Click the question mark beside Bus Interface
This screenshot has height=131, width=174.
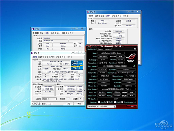(135, 73)
